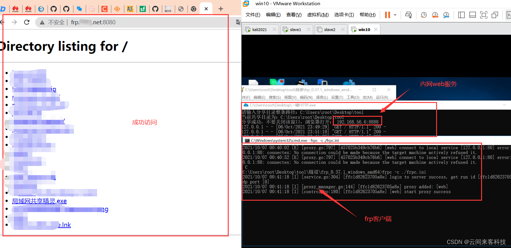
Task: Open Notepad++ 设置(T) menu in VM
Action: point(337,97)
